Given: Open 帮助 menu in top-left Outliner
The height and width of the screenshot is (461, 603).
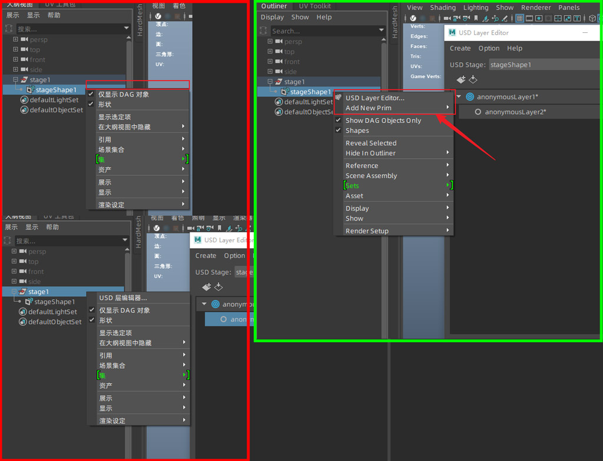Looking at the screenshot, I should click(x=54, y=15).
